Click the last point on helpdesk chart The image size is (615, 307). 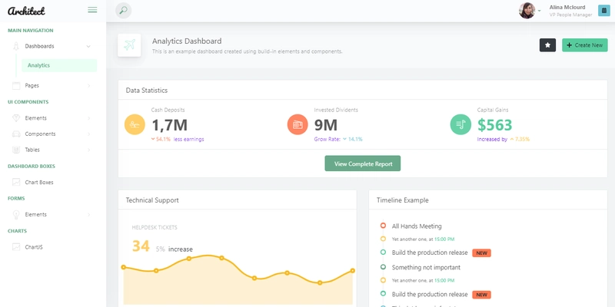coord(353,271)
